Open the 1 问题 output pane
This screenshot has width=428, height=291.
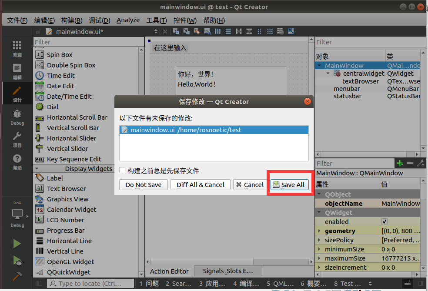coord(149,283)
